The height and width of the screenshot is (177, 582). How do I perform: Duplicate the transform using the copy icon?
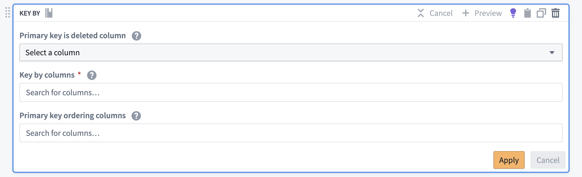[541, 13]
